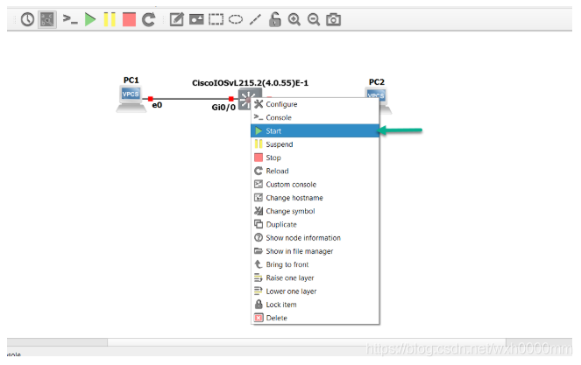This screenshot has height=365, width=581.
Task: Click the PC2 node label
Action: click(377, 82)
